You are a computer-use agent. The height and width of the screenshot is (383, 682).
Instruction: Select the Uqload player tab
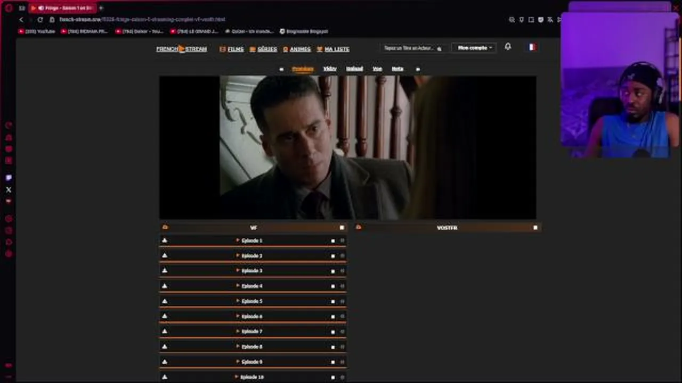tap(354, 69)
